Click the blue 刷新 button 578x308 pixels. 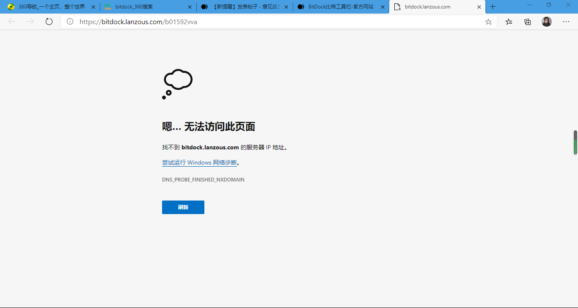click(183, 207)
